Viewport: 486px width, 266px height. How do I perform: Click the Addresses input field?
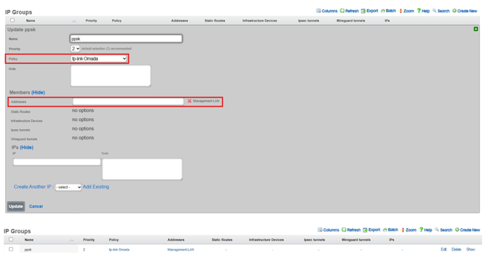[128, 102]
